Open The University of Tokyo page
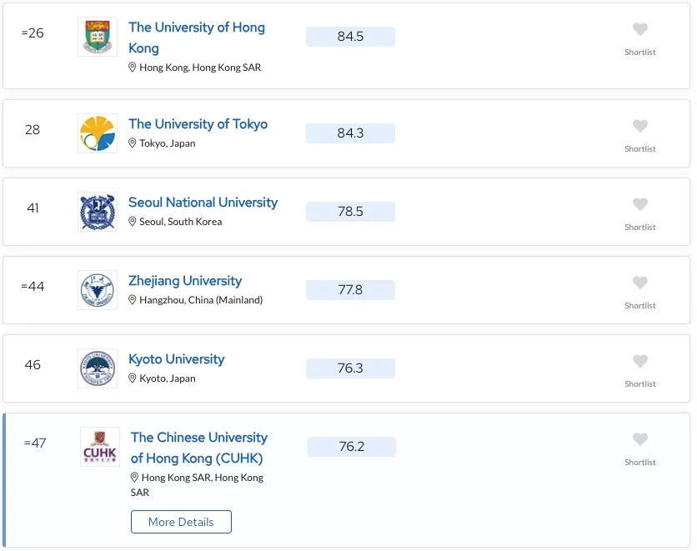This screenshot has width=697, height=551. coord(198,124)
